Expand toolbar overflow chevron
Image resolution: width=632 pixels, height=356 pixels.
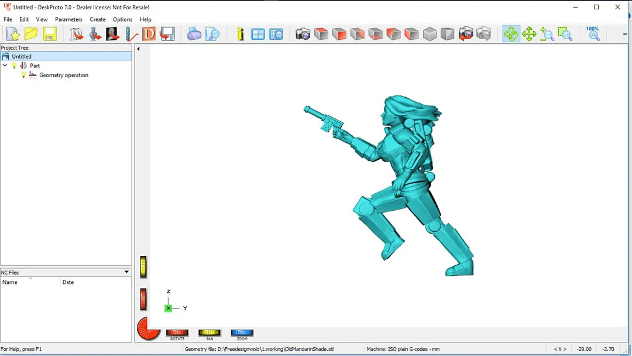point(624,34)
